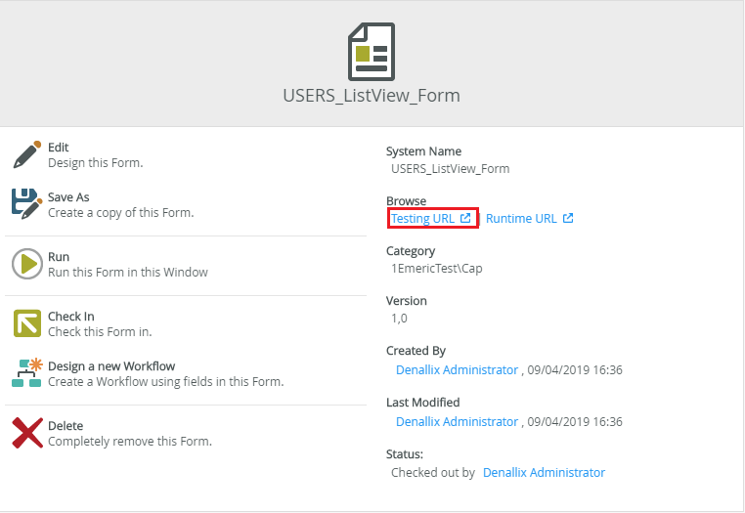Open the Runtime URL link

(x=521, y=219)
